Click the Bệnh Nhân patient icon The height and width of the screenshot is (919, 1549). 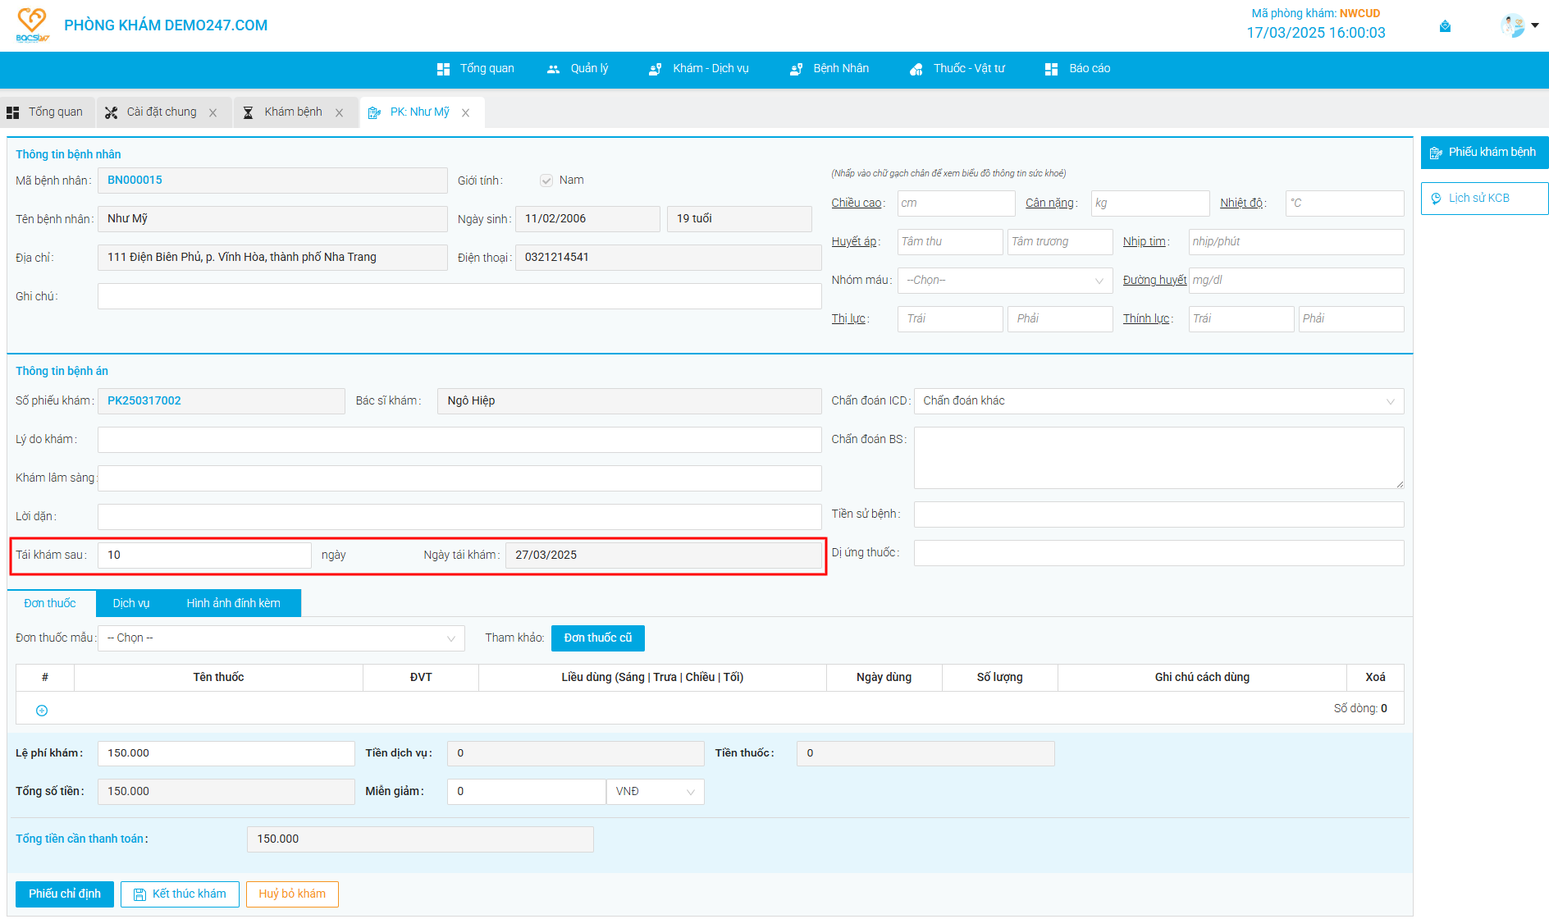[796, 70]
